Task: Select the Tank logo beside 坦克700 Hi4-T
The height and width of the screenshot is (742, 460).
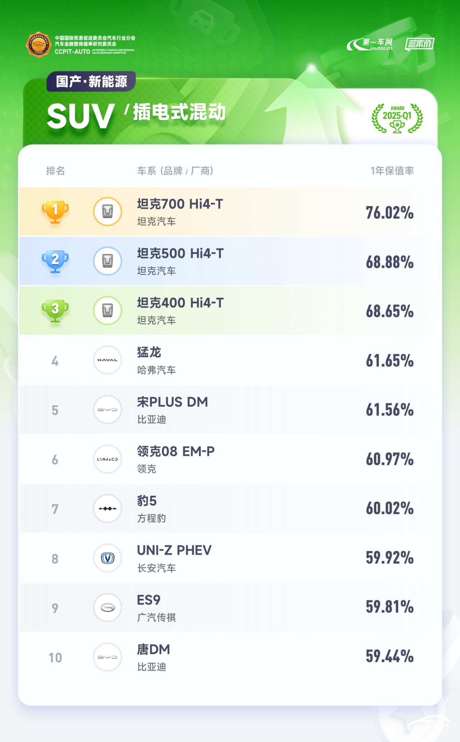Action: pos(107,212)
